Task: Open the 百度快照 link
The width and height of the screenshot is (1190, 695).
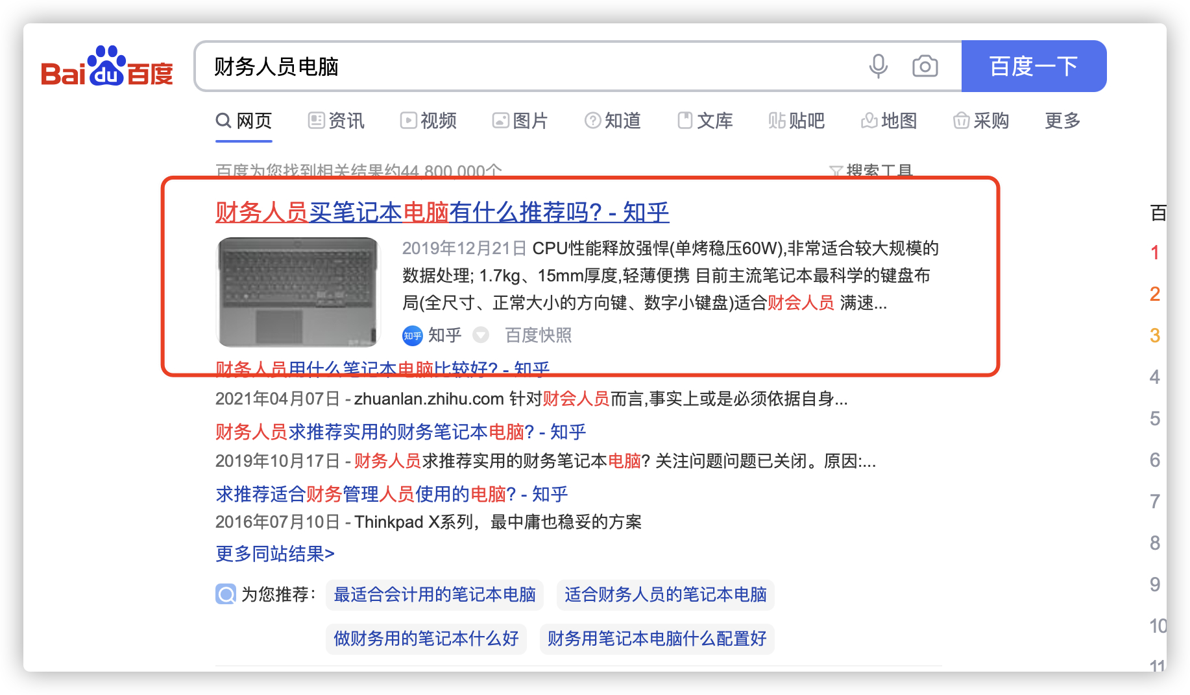Action: point(539,335)
